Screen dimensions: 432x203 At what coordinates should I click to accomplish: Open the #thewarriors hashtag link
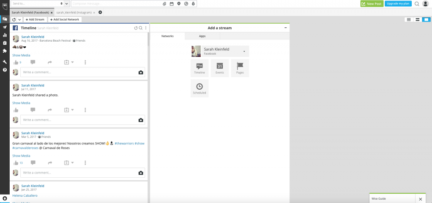[124, 143]
